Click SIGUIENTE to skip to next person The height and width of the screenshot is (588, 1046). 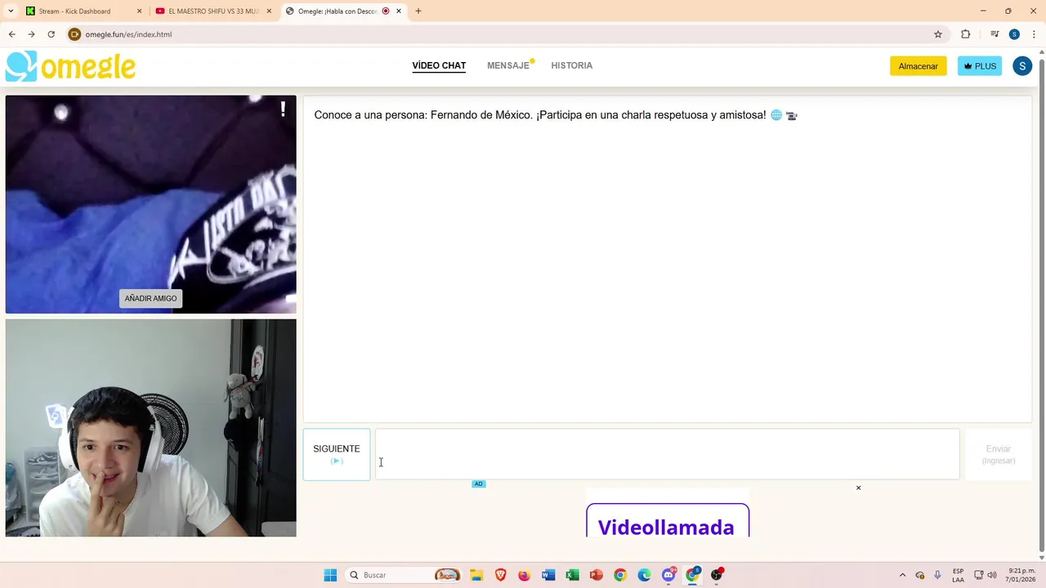click(x=337, y=454)
